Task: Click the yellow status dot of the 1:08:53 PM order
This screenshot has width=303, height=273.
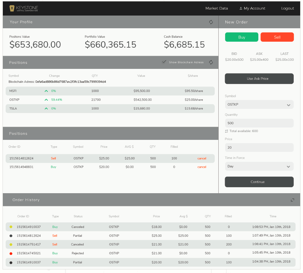Action: pos(11,227)
